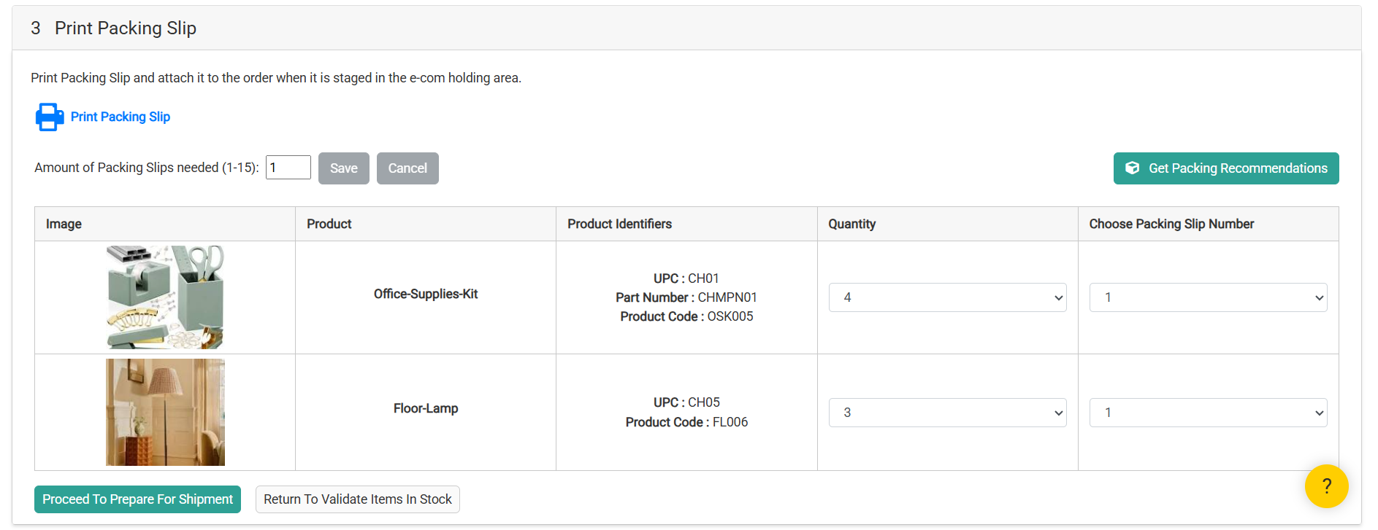The image size is (1378, 530).
Task: Click the Print Packing Slip section header
Action: [125, 28]
